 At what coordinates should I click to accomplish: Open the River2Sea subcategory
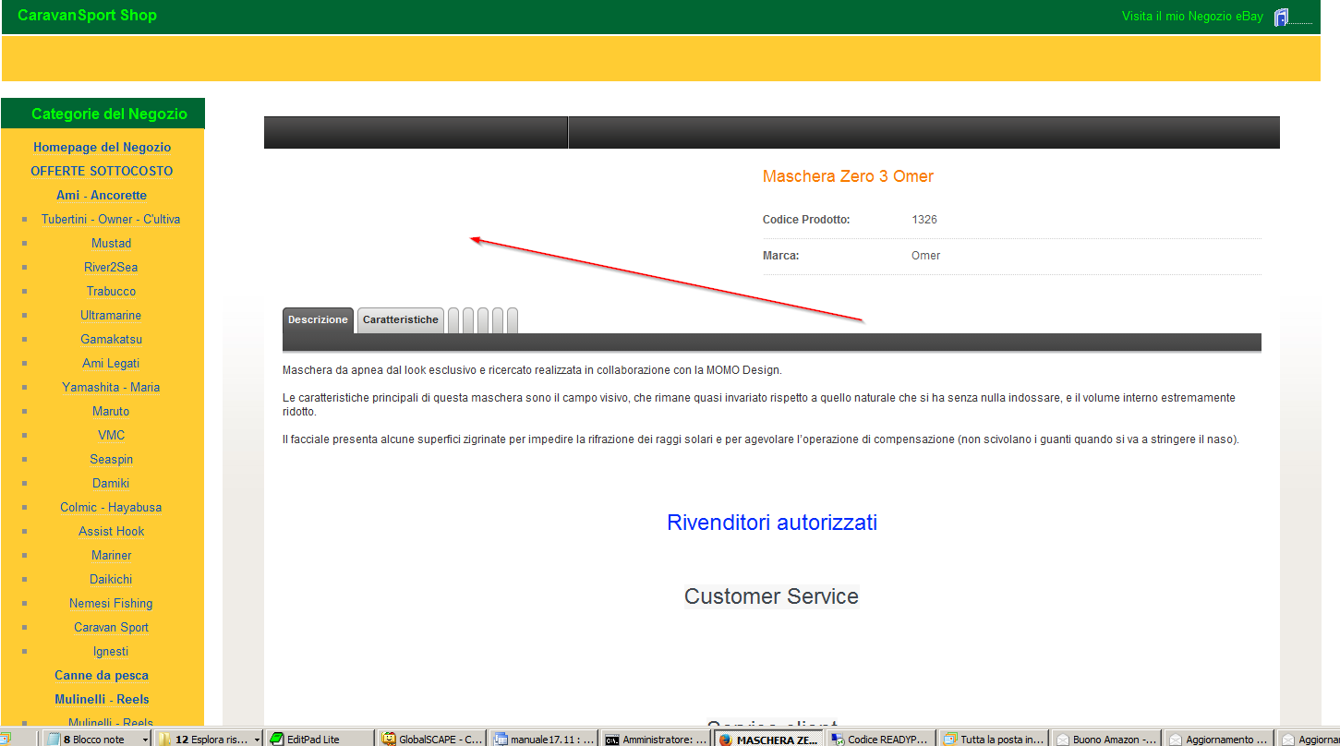(x=111, y=267)
